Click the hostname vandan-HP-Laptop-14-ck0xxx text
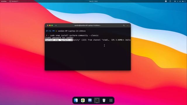 (x=72, y=31)
